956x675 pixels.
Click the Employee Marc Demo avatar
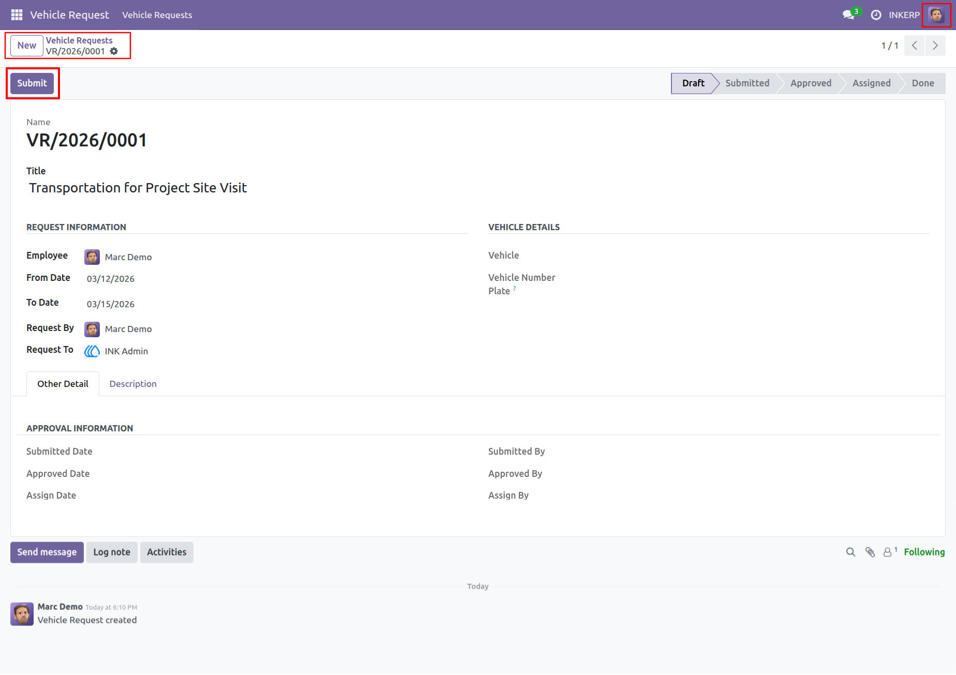point(92,257)
